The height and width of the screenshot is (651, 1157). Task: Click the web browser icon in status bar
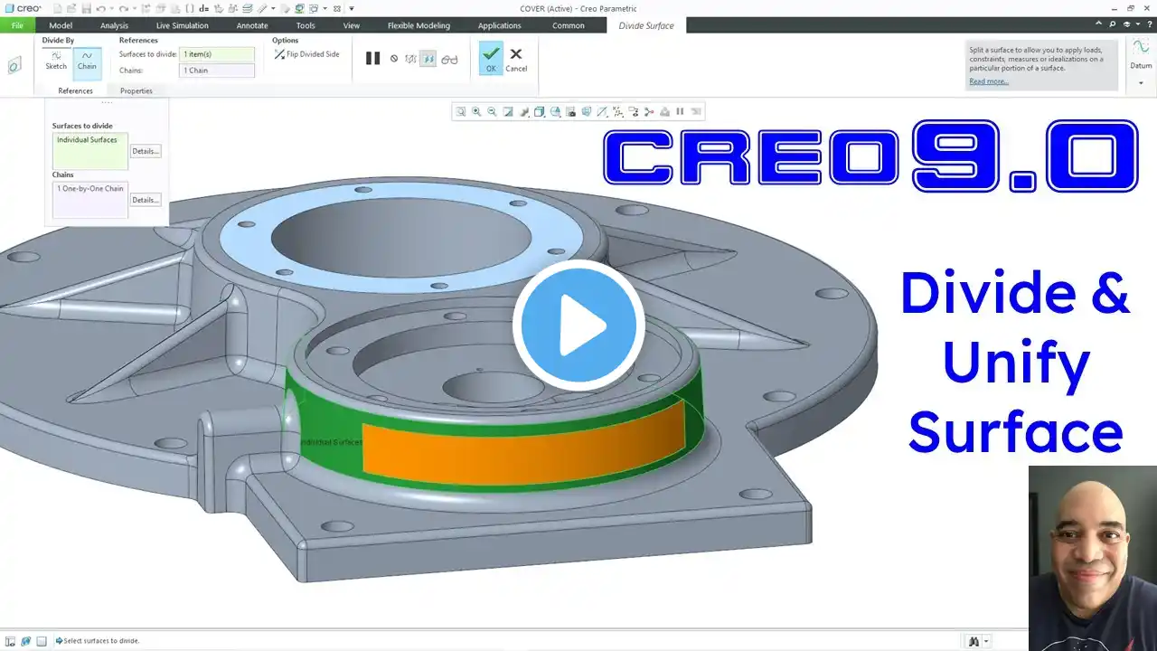(x=26, y=641)
